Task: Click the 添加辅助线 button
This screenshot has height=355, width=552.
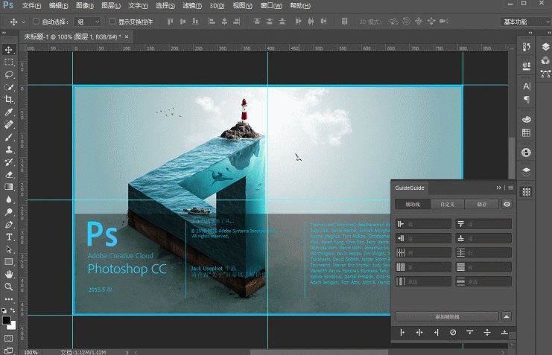Action: [447, 316]
